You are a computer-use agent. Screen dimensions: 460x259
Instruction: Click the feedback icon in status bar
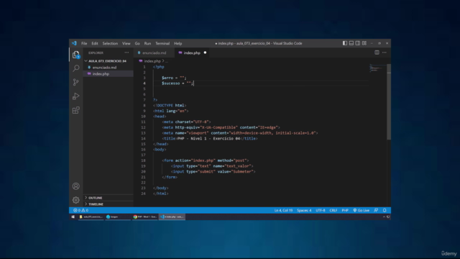pyautogui.click(x=376, y=210)
